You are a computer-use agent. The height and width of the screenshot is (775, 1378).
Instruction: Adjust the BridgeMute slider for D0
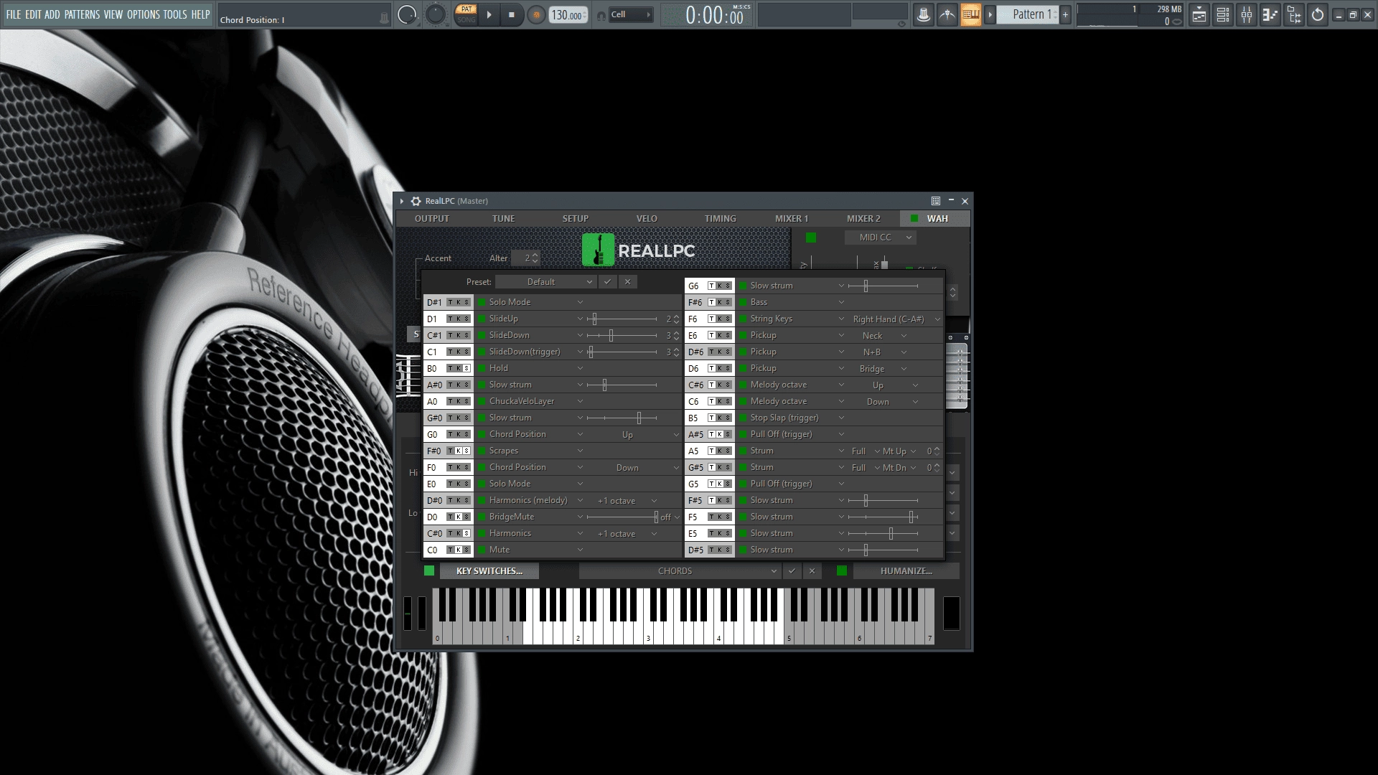pos(622,517)
